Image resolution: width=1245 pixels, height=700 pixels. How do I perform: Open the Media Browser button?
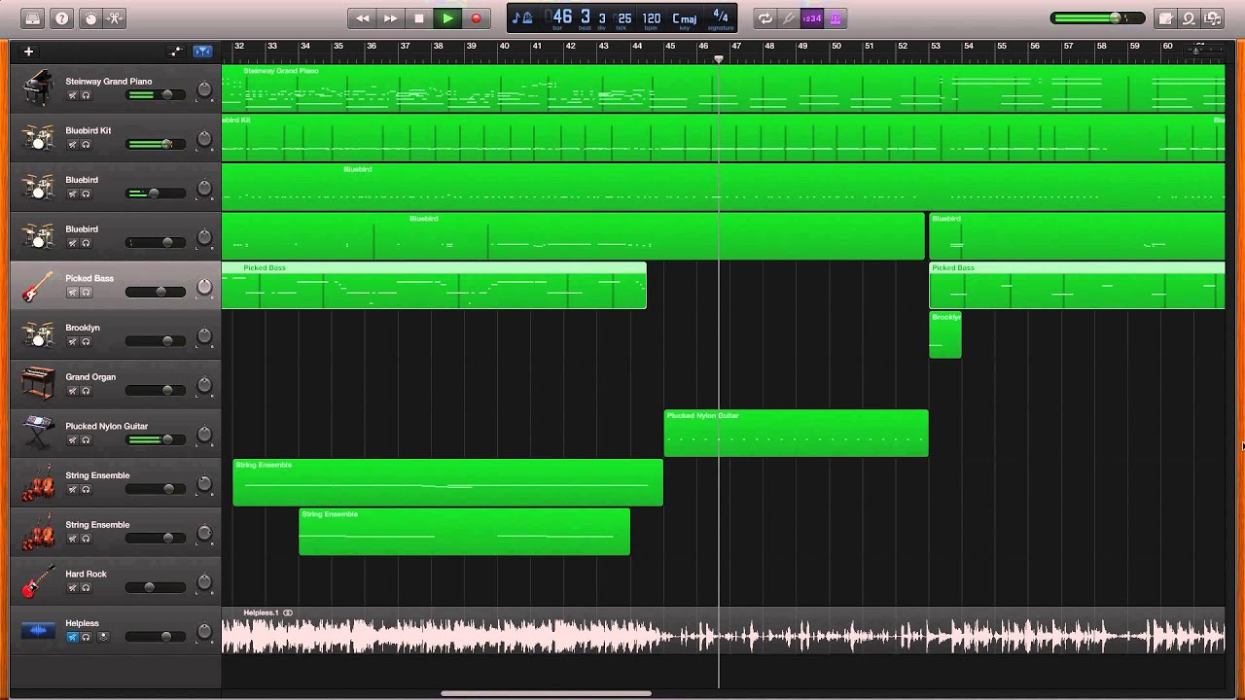pos(1212,18)
